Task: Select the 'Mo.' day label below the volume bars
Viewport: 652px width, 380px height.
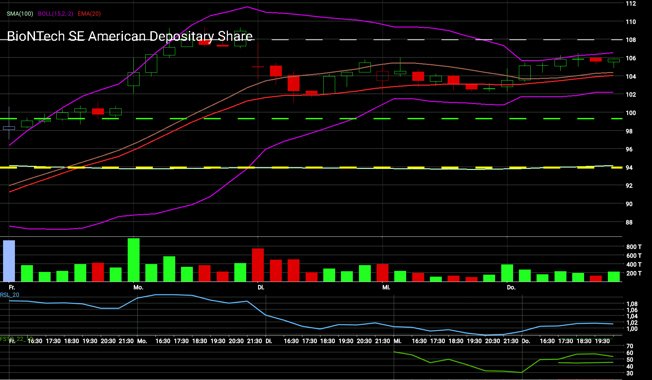Action: pyautogui.click(x=138, y=287)
